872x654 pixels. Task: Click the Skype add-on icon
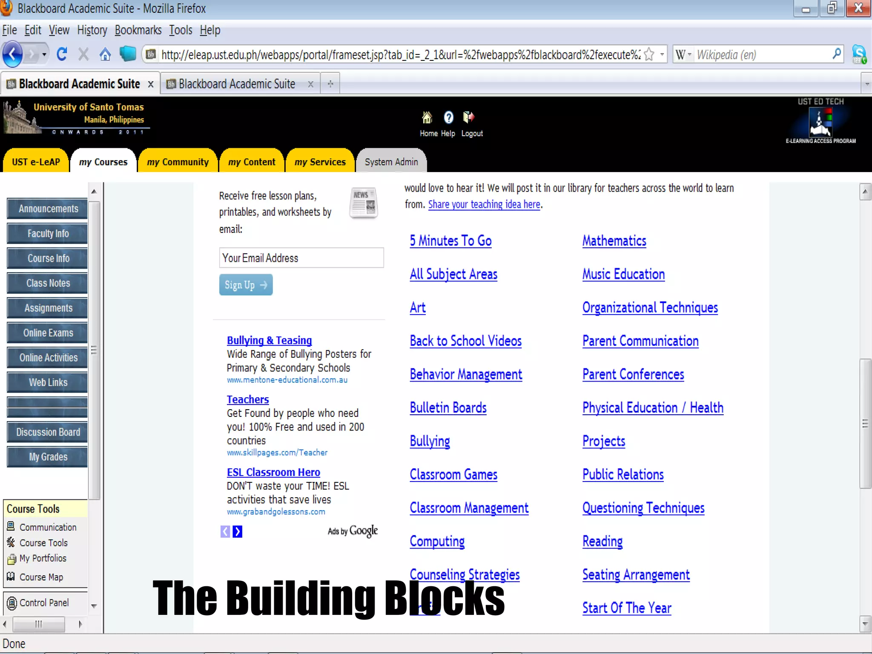tap(859, 54)
